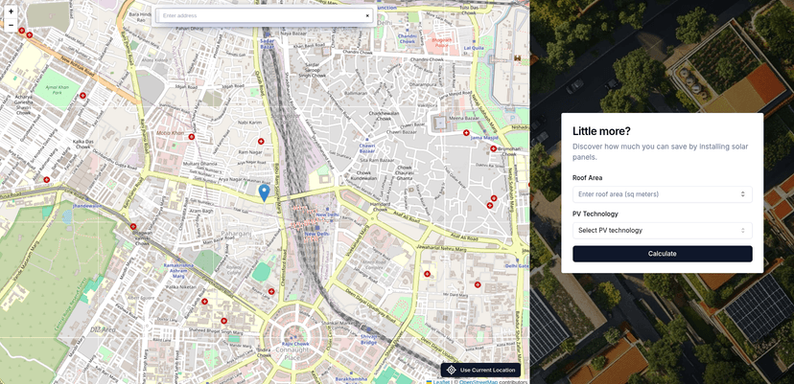Click hospital marker near Ajmal Khan Park
This screenshot has height=384, width=794.
tap(84, 96)
